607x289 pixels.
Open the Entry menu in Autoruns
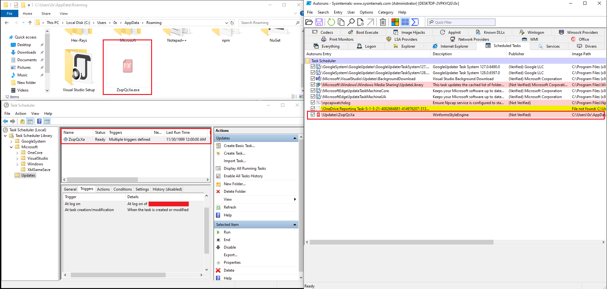tap(338, 12)
